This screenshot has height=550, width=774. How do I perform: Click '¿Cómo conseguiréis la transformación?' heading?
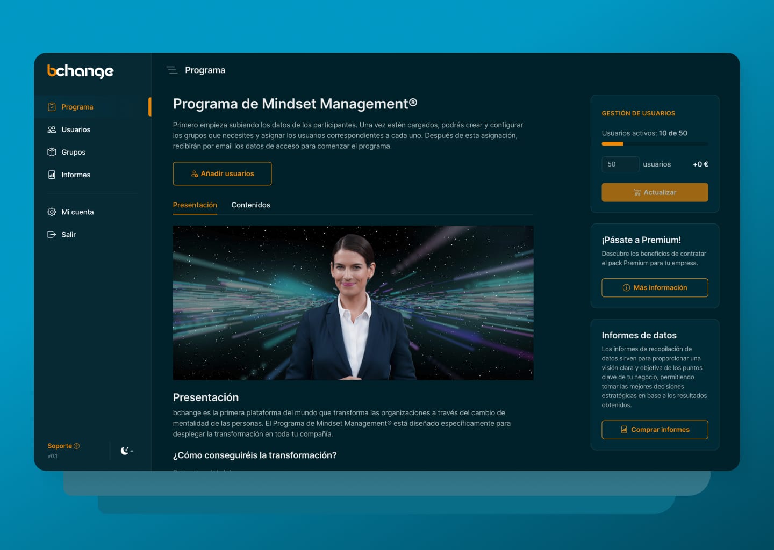click(255, 455)
